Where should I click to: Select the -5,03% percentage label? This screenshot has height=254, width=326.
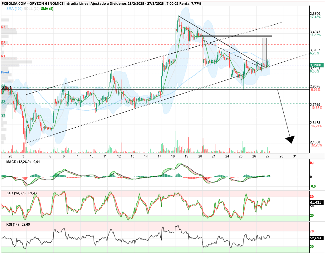point(315,90)
